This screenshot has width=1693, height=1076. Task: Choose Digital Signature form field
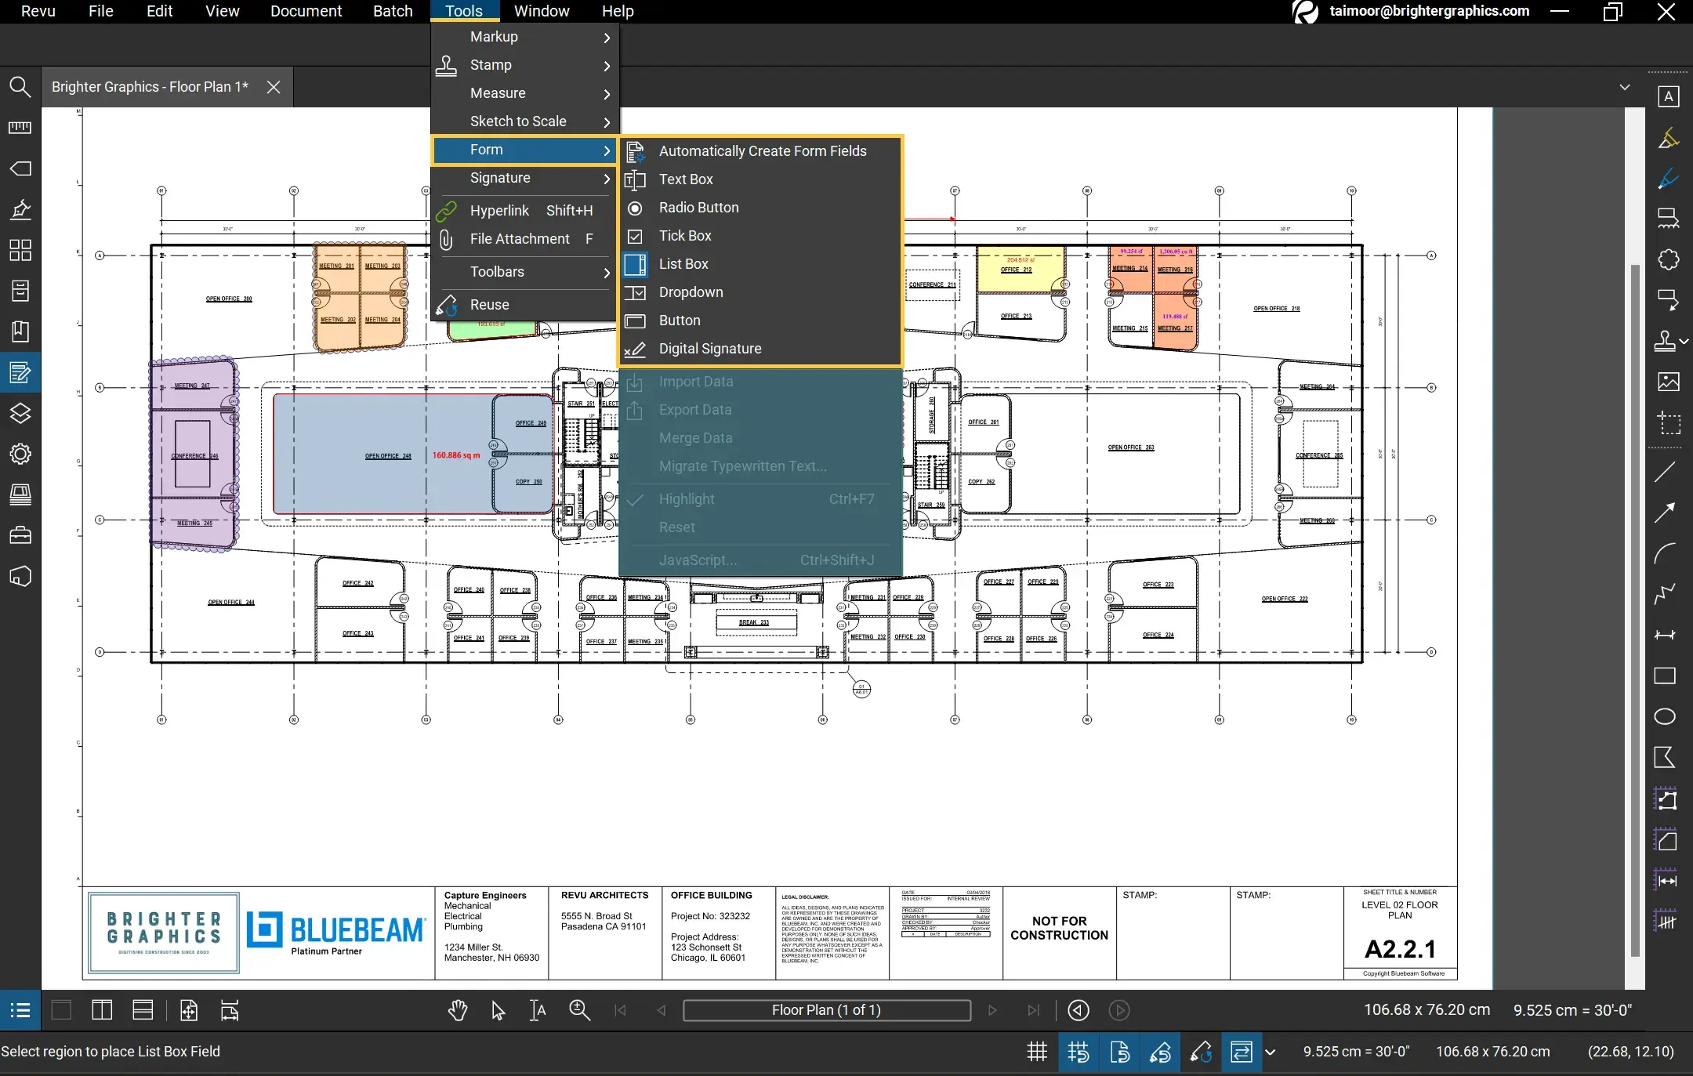[760, 349]
